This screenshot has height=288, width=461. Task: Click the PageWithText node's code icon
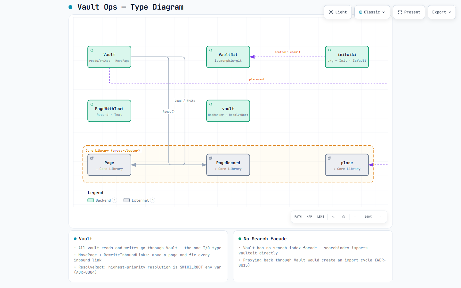92,104
